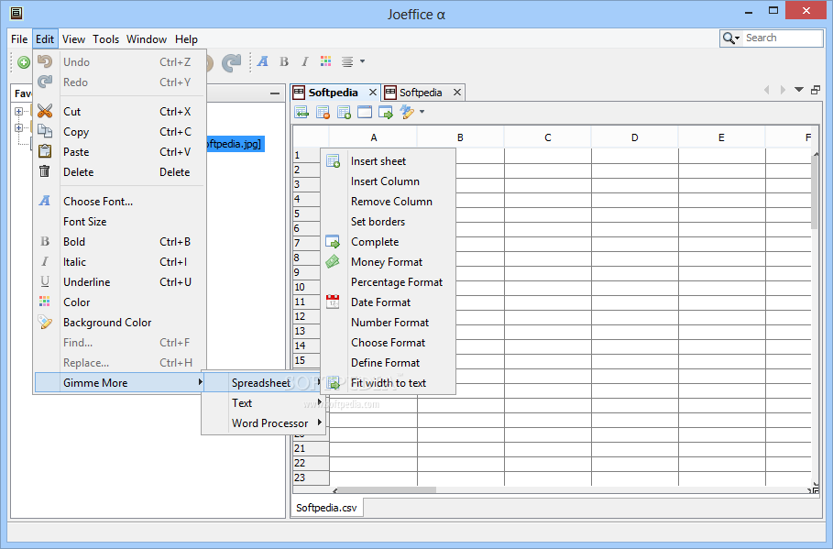Screen dimensions: 833x549
Task: Choose Font Size from Edit menu
Action: (119, 222)
